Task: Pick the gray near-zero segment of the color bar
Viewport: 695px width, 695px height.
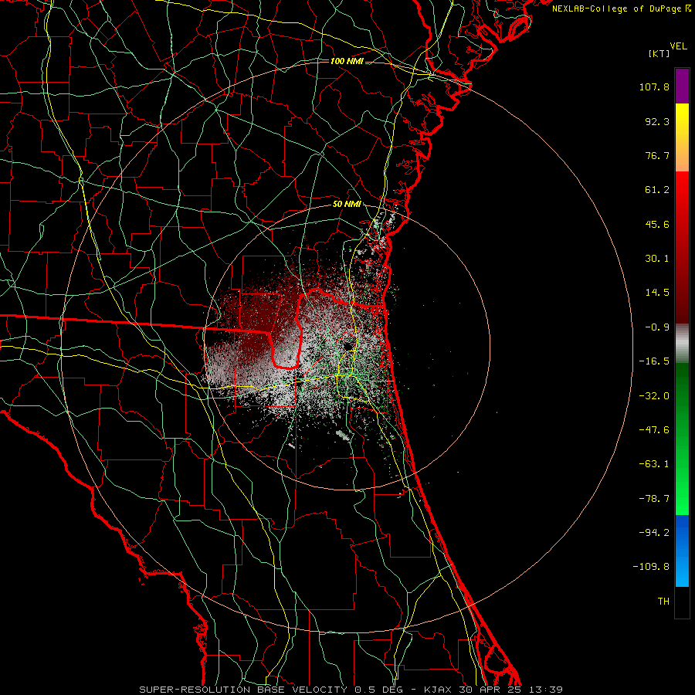Action: click(x=682, y=344)
